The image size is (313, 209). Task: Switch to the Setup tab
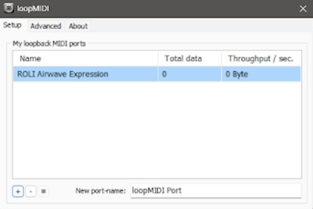12,25
